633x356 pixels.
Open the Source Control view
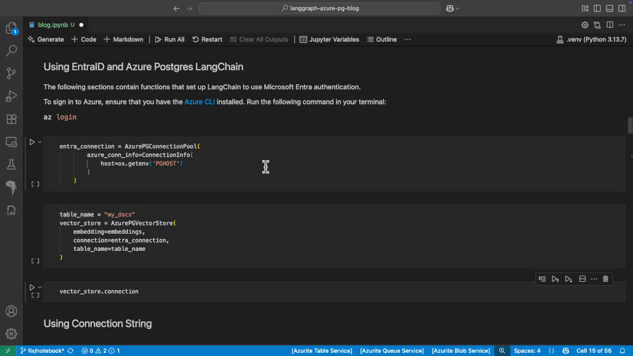pos(11,73)
